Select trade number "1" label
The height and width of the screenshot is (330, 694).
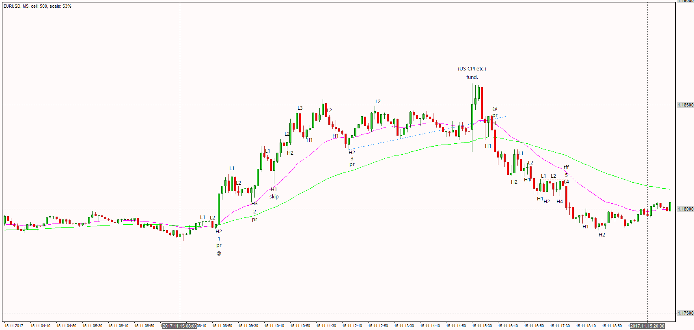(x=219, y=239)
